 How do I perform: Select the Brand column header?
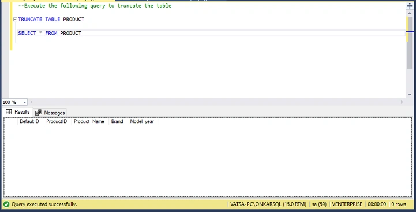tap(118, 122)
